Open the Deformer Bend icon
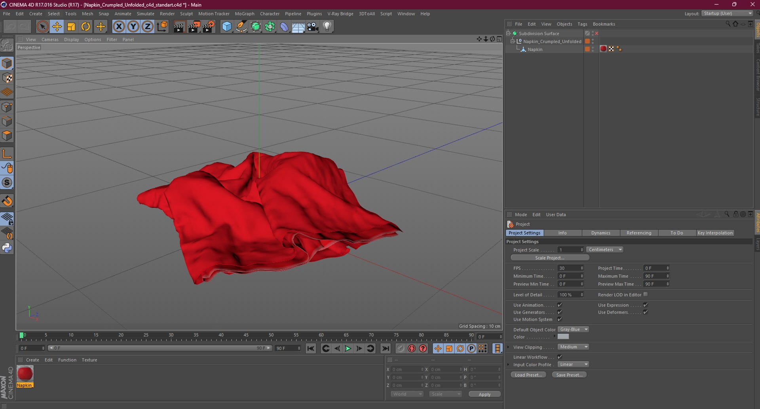The image size is (760, 409). click(284, 27)
